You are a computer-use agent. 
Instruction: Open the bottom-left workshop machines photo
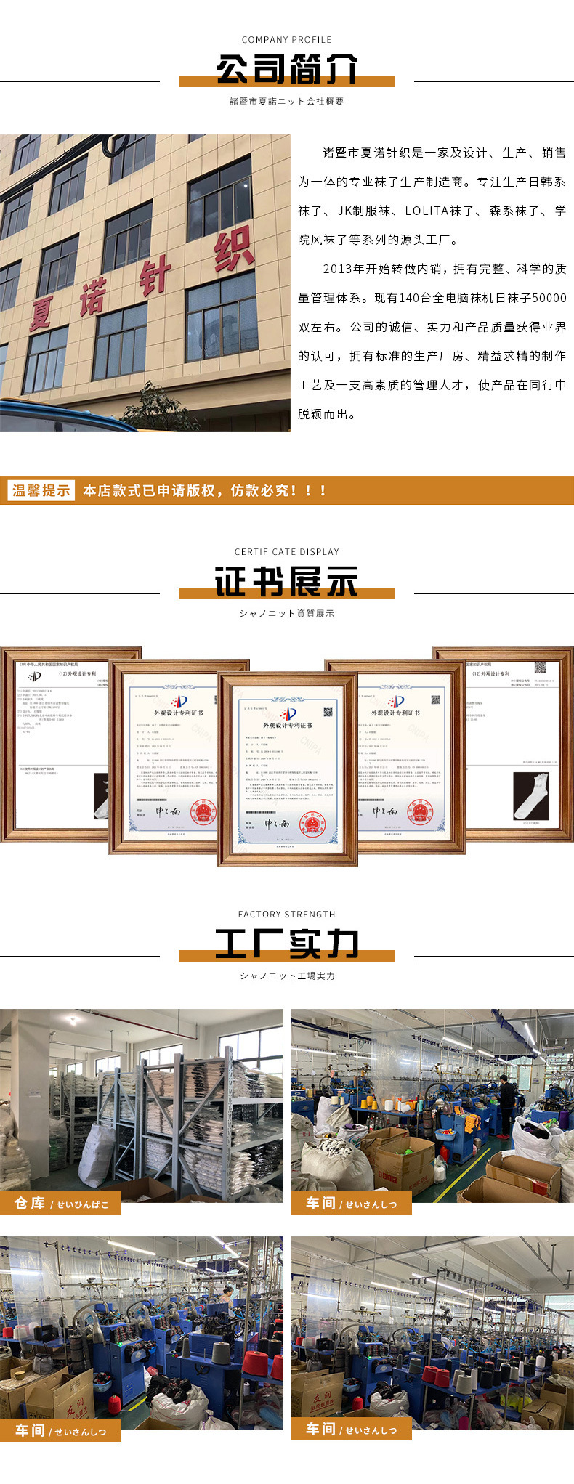pyautogui.click(x=142, y=1333)
